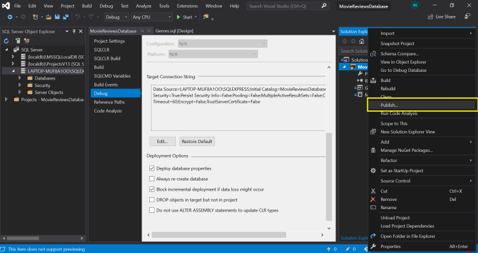This screenshot has height=253, width=478.
Task: Click the Send Feedback icon
Action: tap(467, 16)
